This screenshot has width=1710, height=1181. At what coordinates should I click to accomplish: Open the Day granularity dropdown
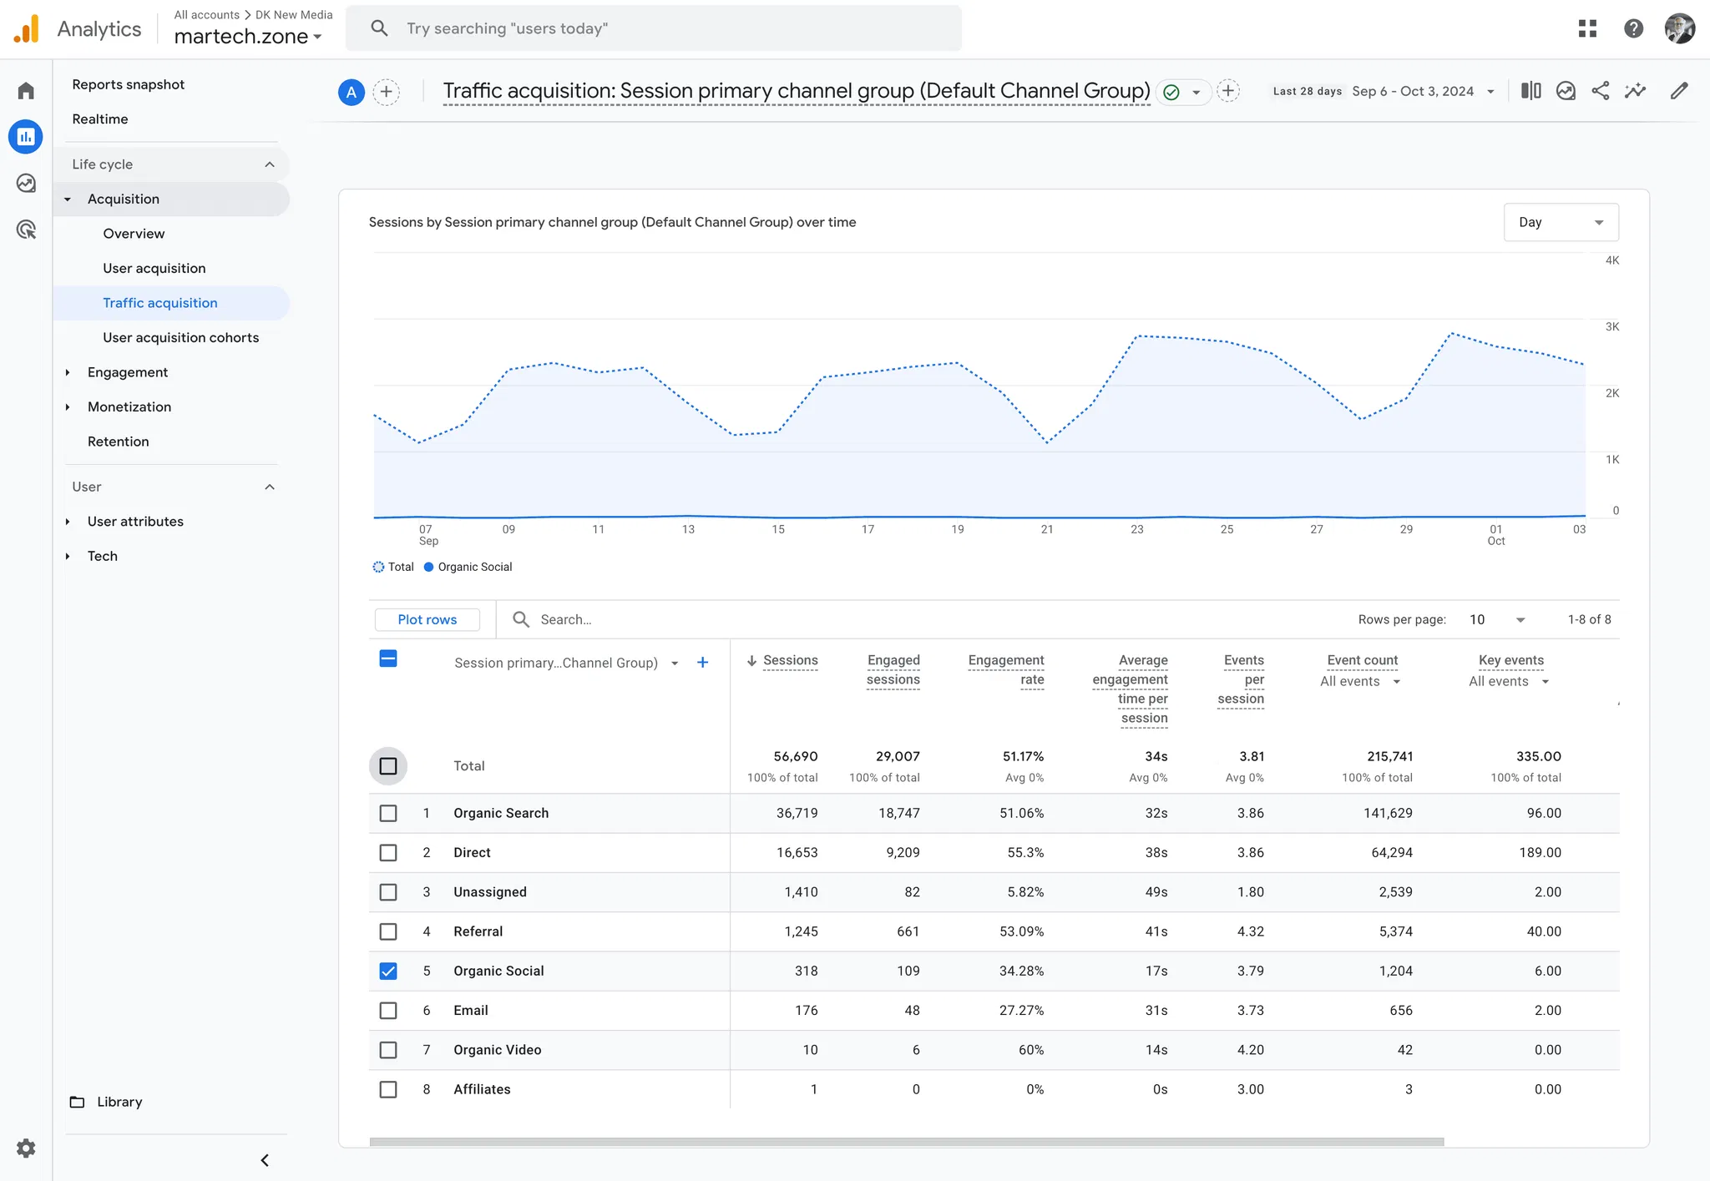click(1561, 222)
